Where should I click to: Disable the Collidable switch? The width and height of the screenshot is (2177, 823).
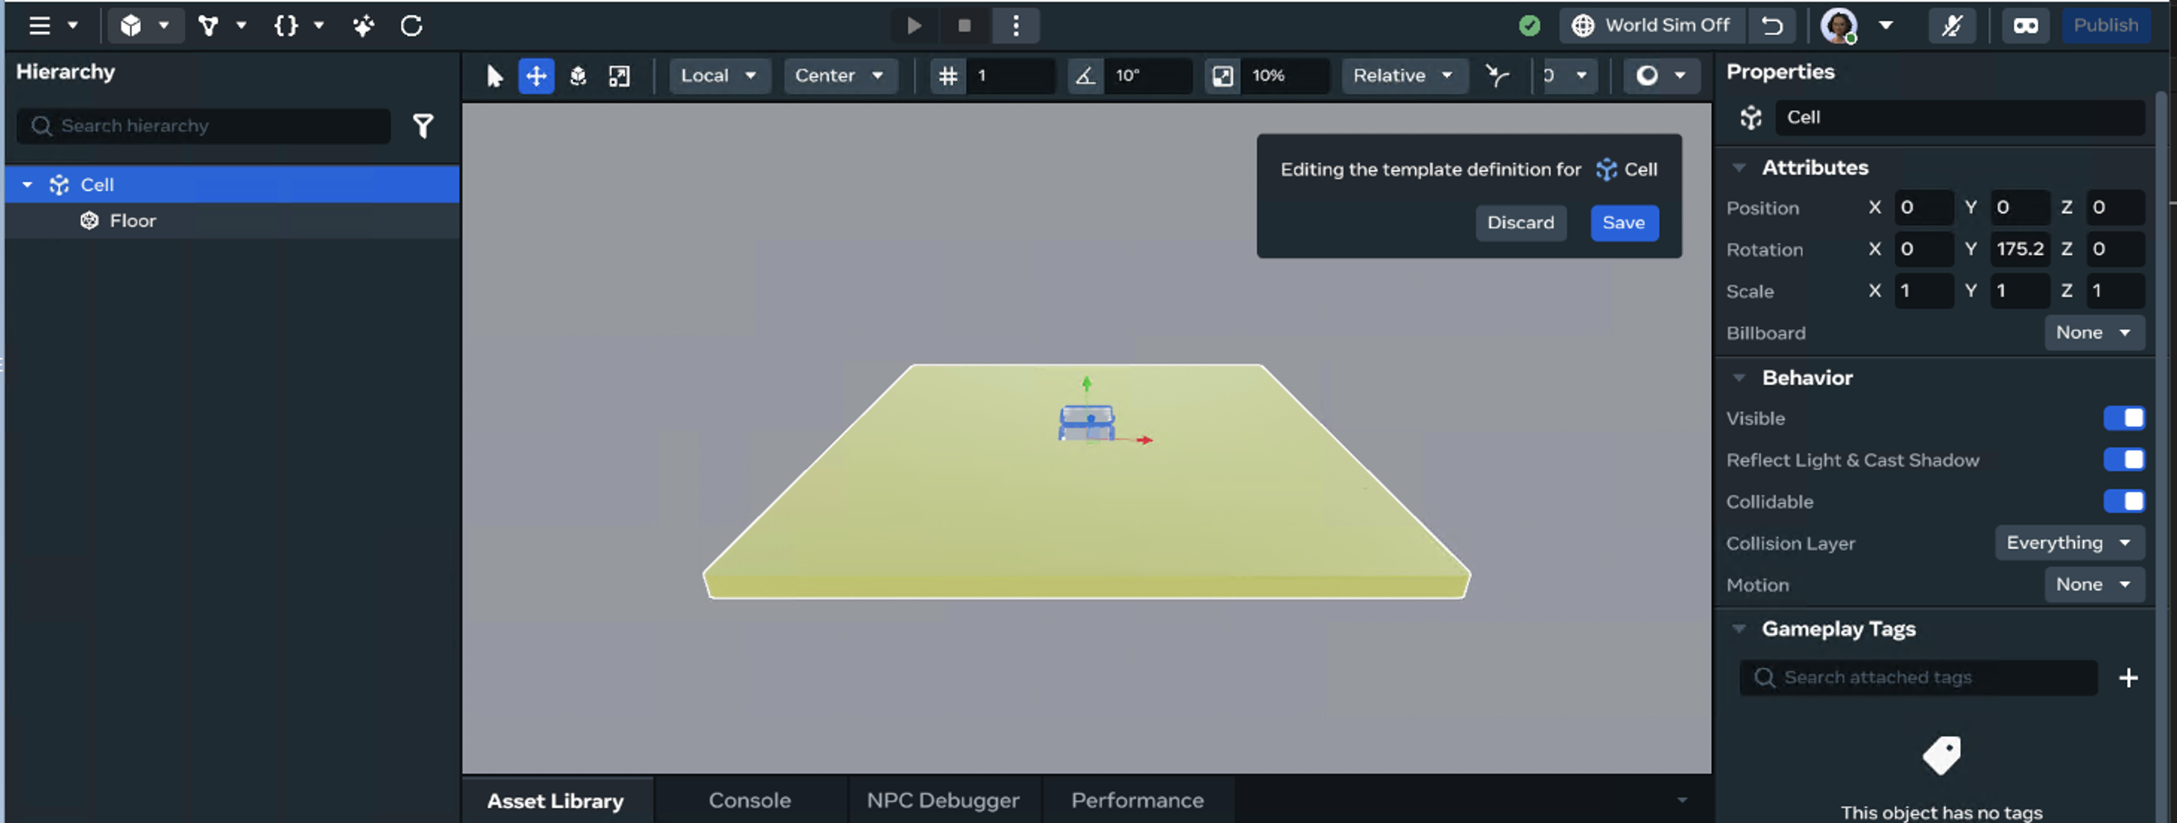pos(2123,501)
